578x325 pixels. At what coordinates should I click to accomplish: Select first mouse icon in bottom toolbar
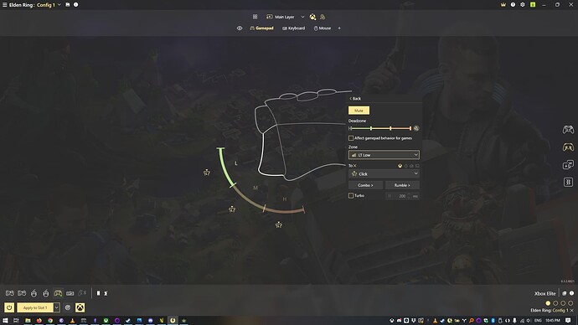(x=34, y=293)
